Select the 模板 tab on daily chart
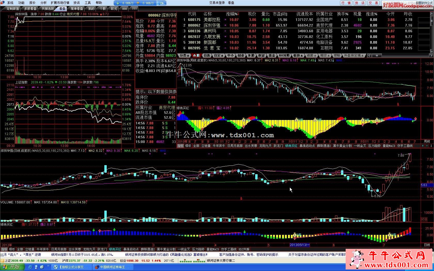This screenshot has height=271, width=434. pos(12,249)
